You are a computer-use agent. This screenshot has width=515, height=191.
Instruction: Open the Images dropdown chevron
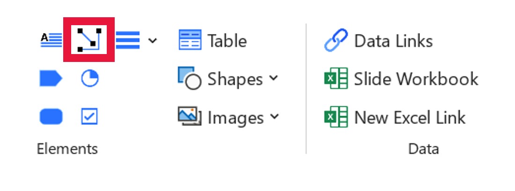pos(274,116)
